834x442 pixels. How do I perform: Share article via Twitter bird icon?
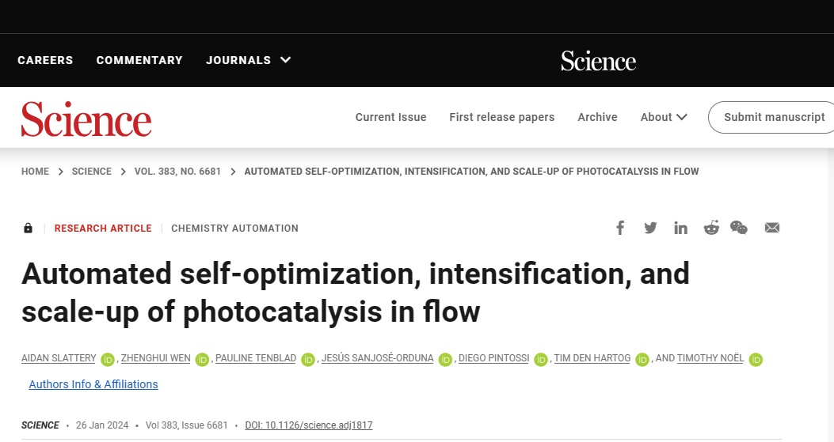click(x=650, y=228)
